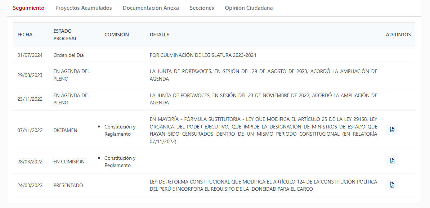Click the ADJUNTOS column header

click(x=398, y=35)
